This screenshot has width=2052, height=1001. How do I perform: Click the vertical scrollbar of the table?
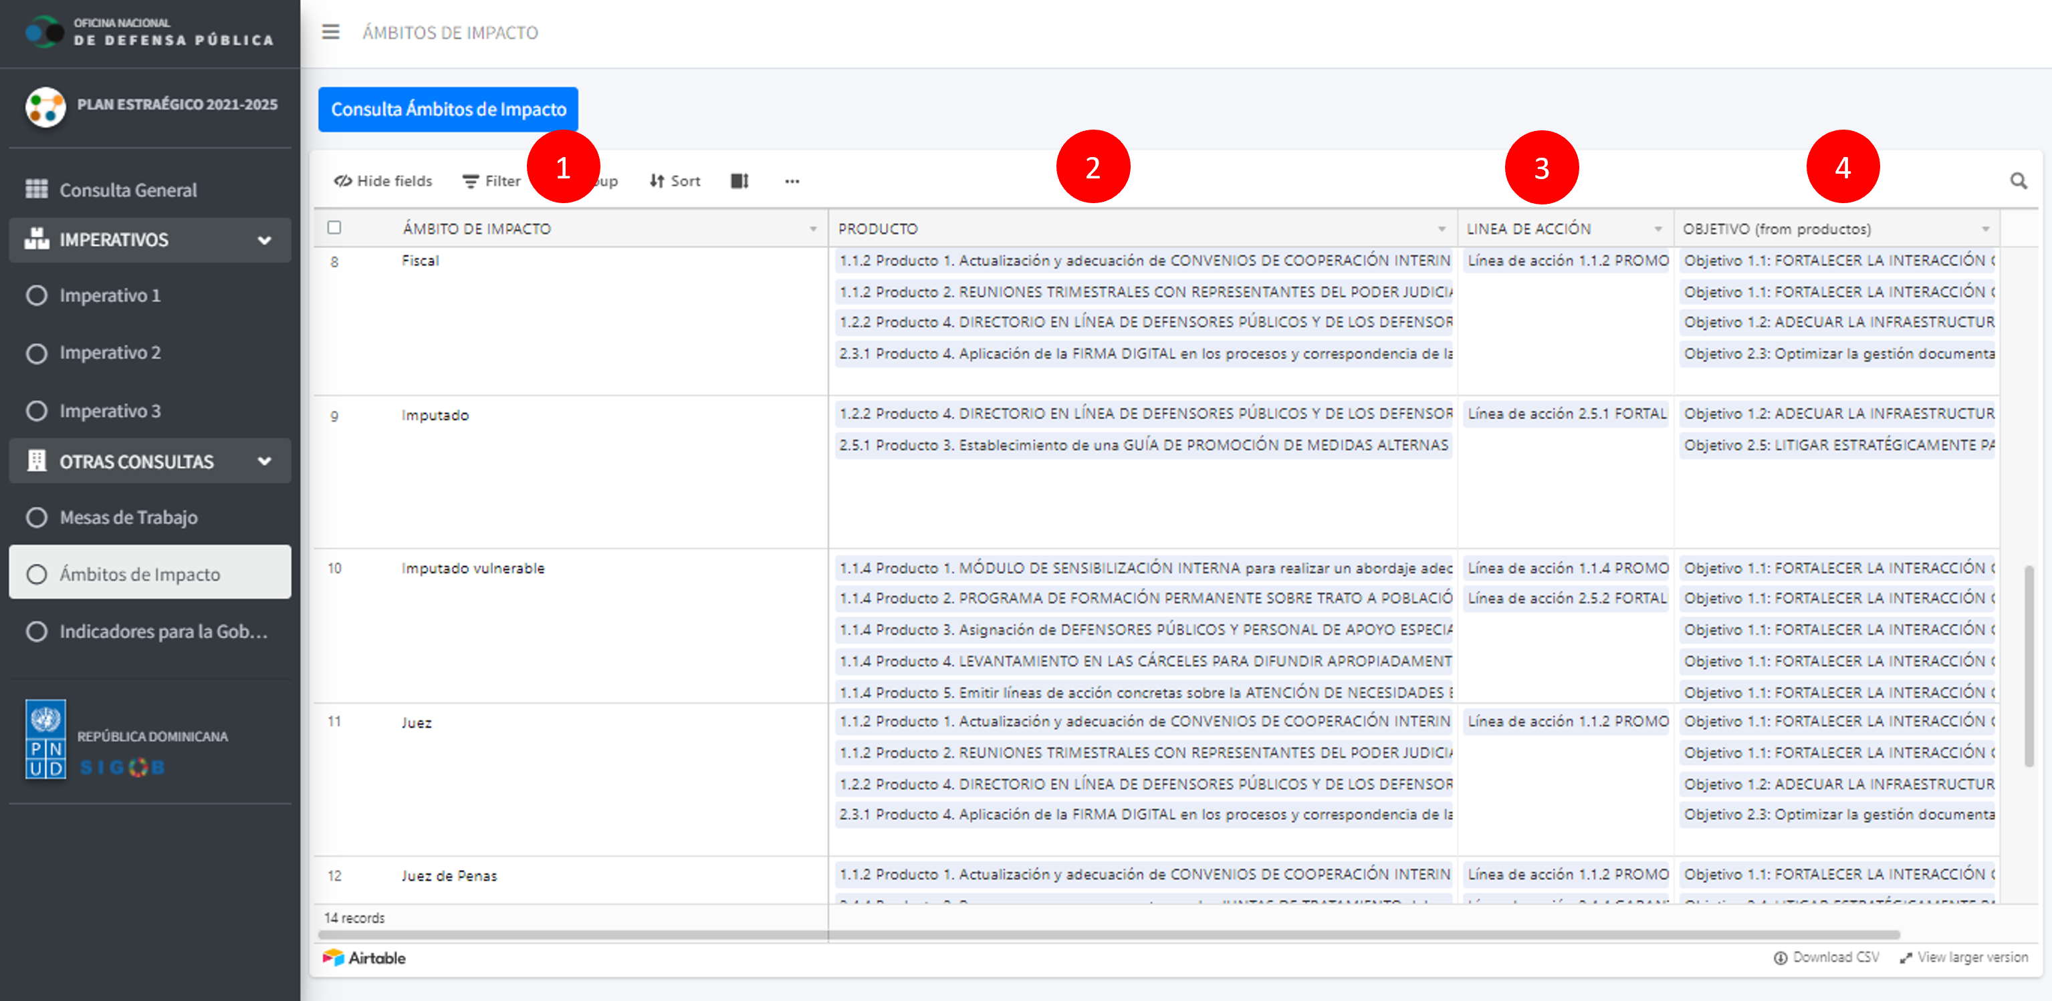[2028, 666]
